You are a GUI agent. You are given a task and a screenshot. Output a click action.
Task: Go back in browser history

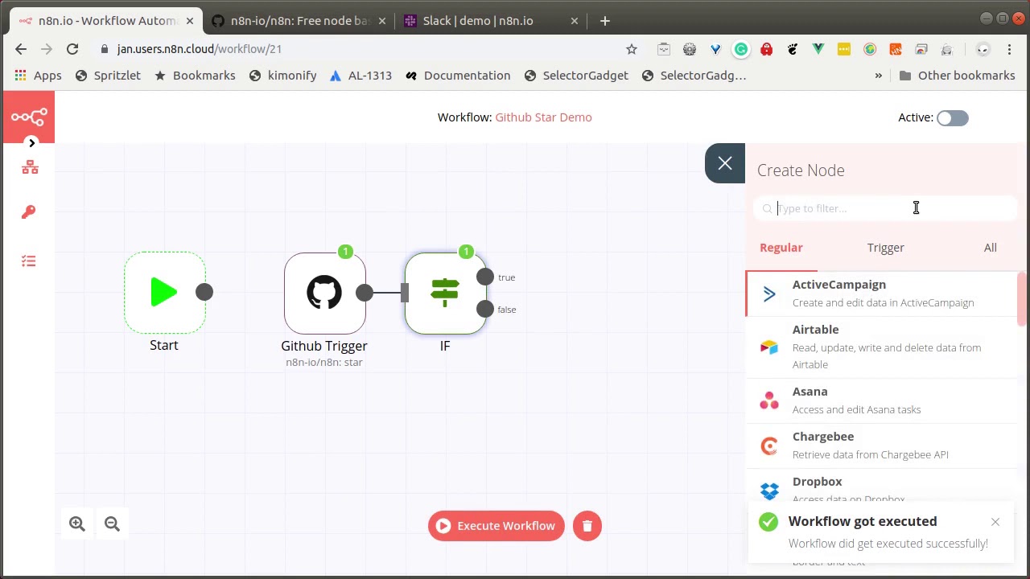[x=21, y=50]
